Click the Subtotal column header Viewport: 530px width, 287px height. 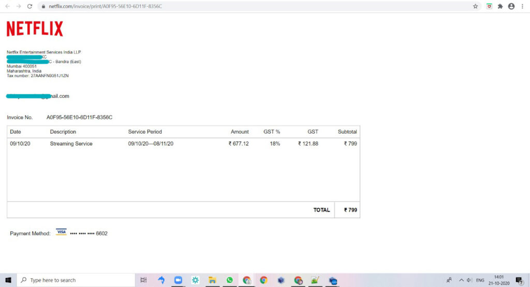[x=347, y=132]
